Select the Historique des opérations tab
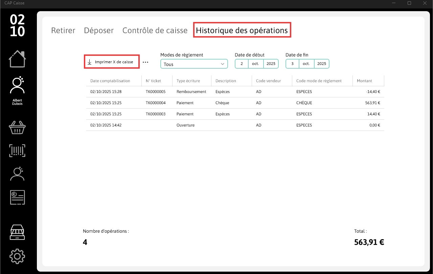 [x=242, y=30]
